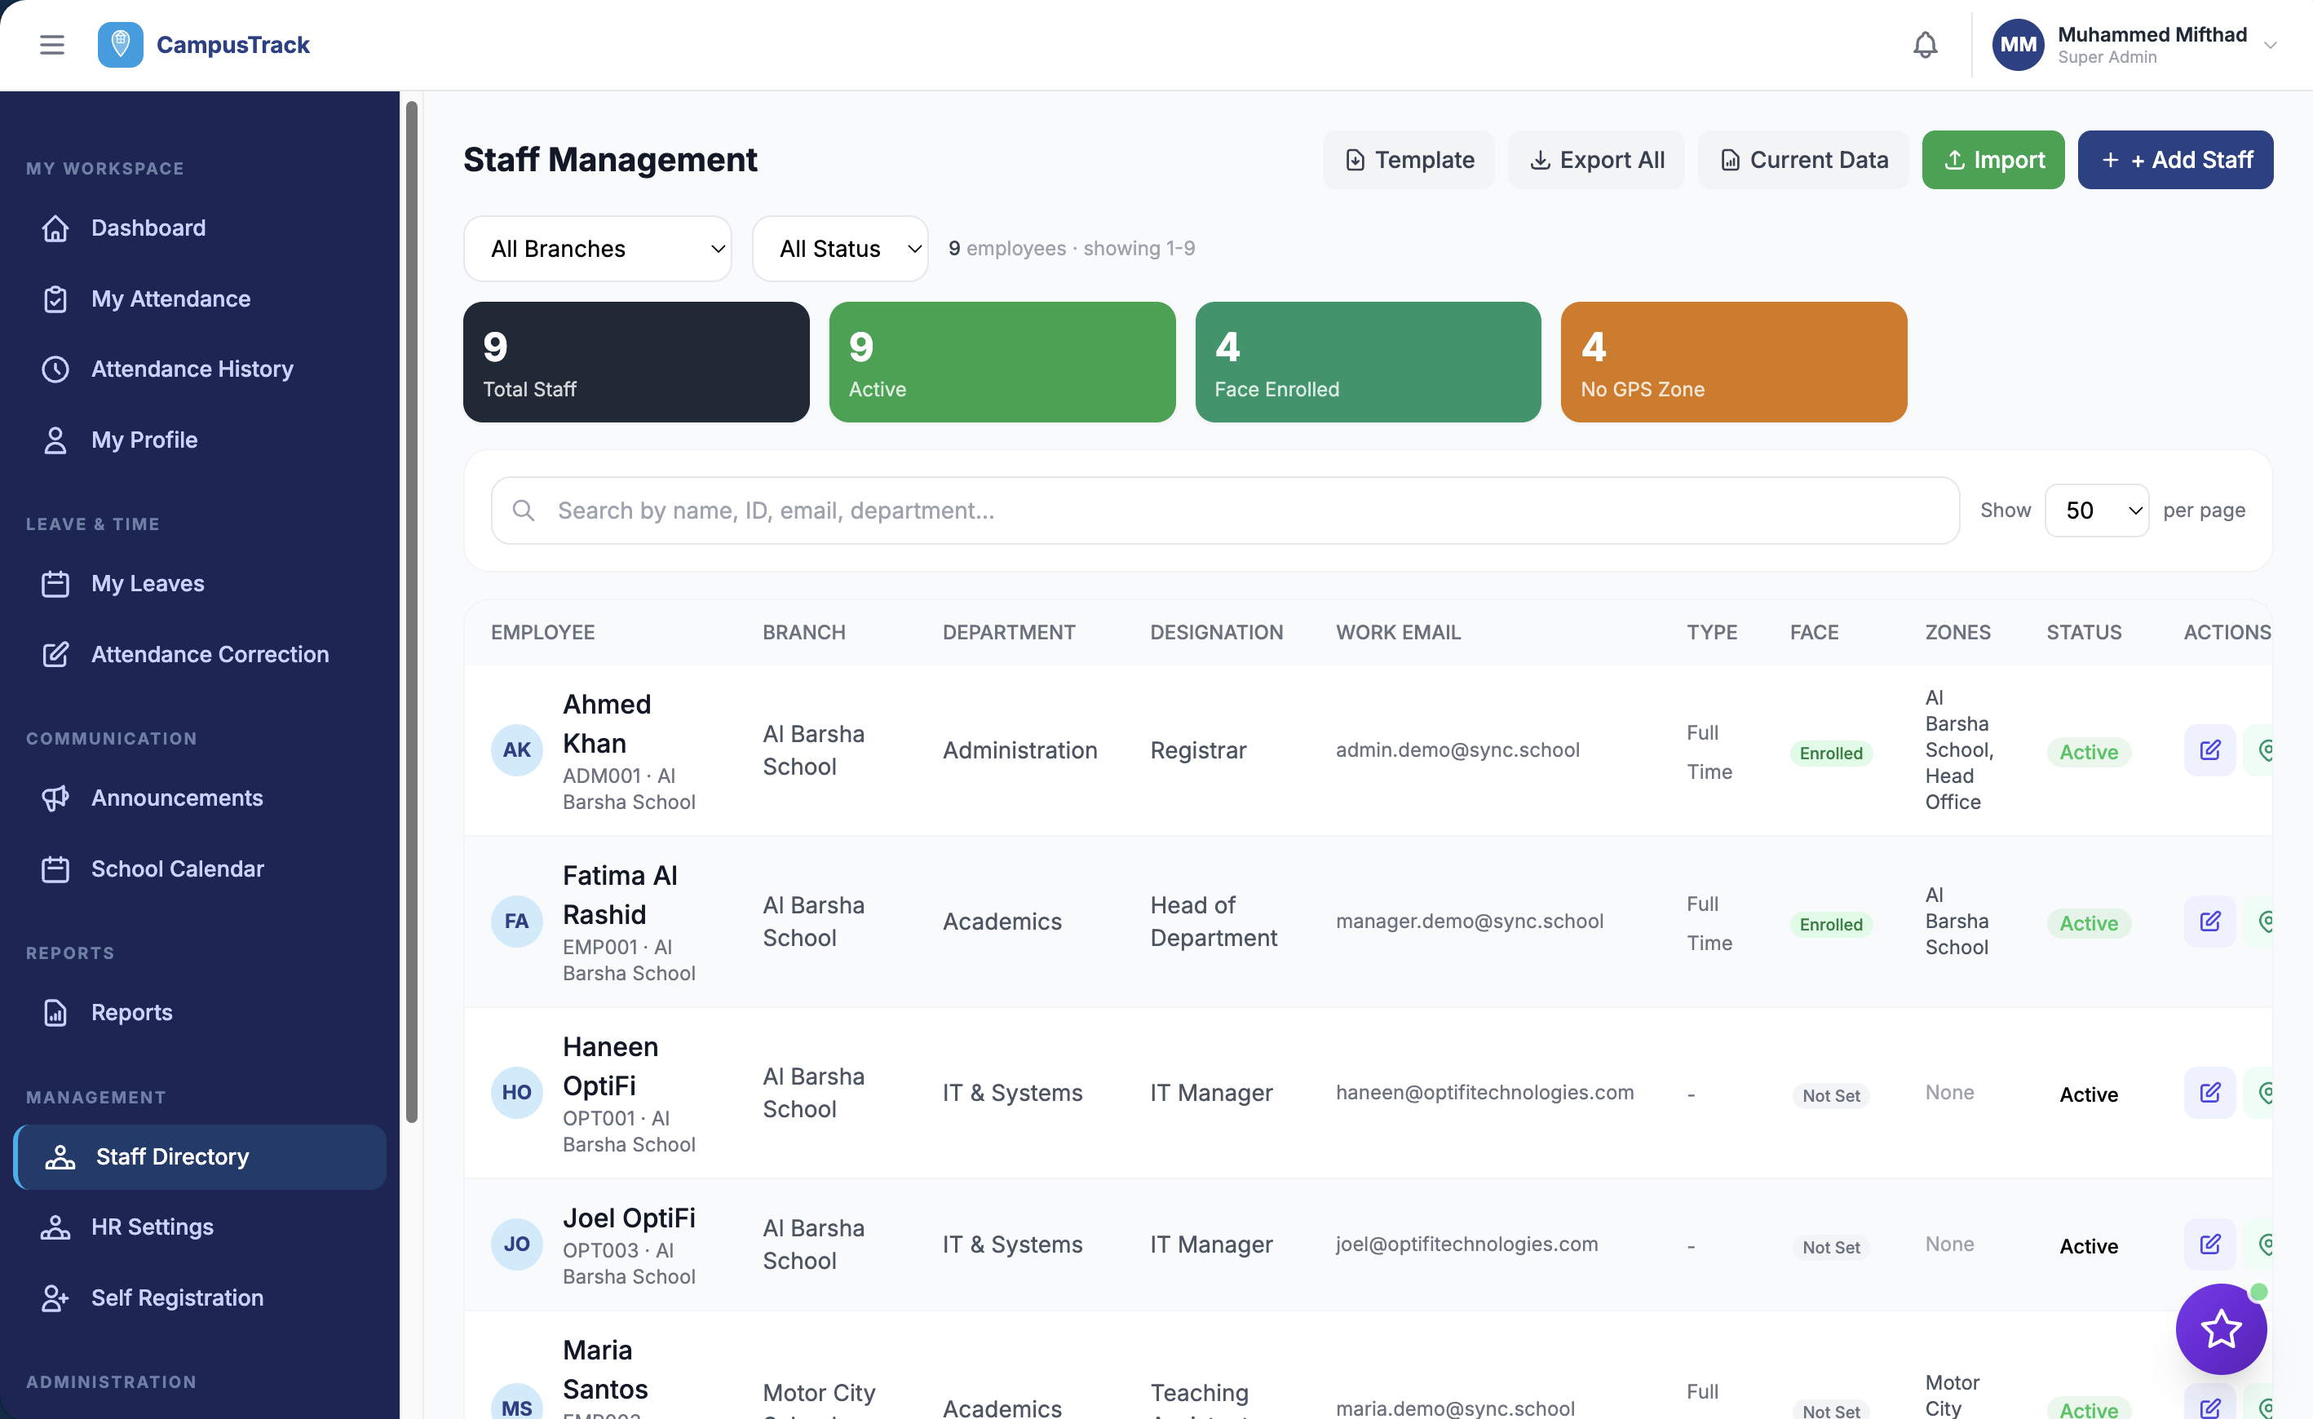Screen dimensions: 2313x1419
Task: Open Attendance History from the sidebar
Action: click(x=192, y=369)
